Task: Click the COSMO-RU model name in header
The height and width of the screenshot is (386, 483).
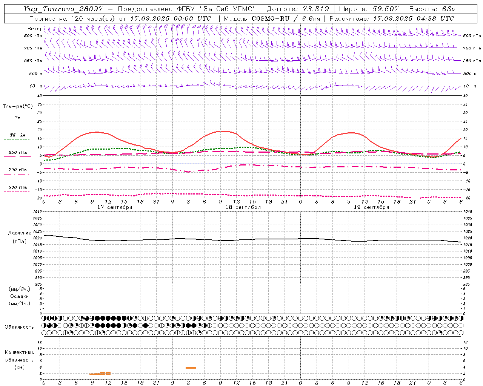Action: (271, 18)
